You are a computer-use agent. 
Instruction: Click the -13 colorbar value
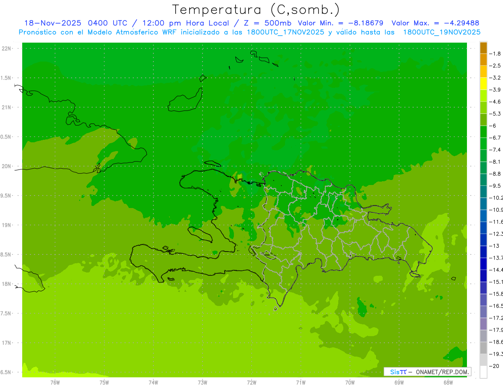pos(494,246)
